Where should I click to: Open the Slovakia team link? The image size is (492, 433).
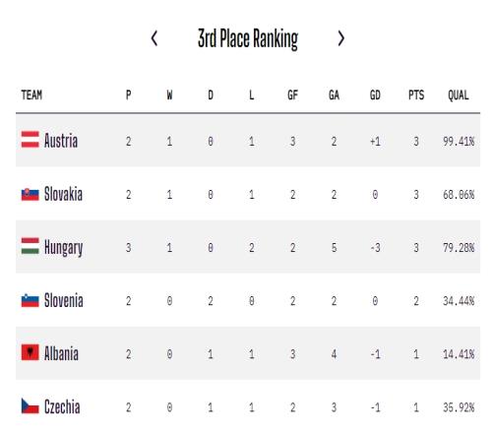[x=63, y=194]
